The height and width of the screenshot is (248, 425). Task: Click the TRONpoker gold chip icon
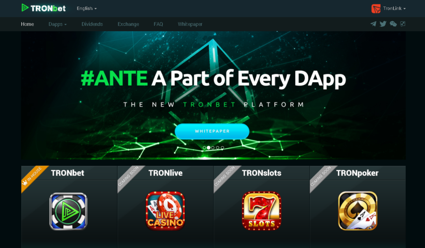(x=357, y=211)
